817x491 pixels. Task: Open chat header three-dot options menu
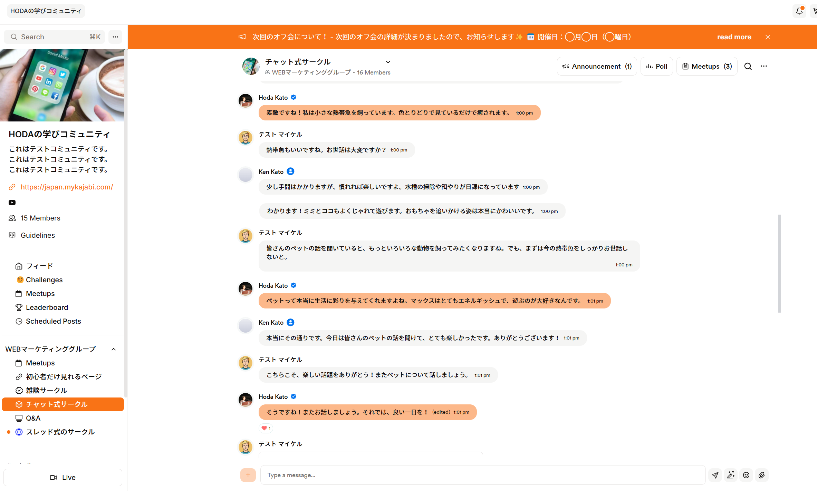click(x=764, y=66)
